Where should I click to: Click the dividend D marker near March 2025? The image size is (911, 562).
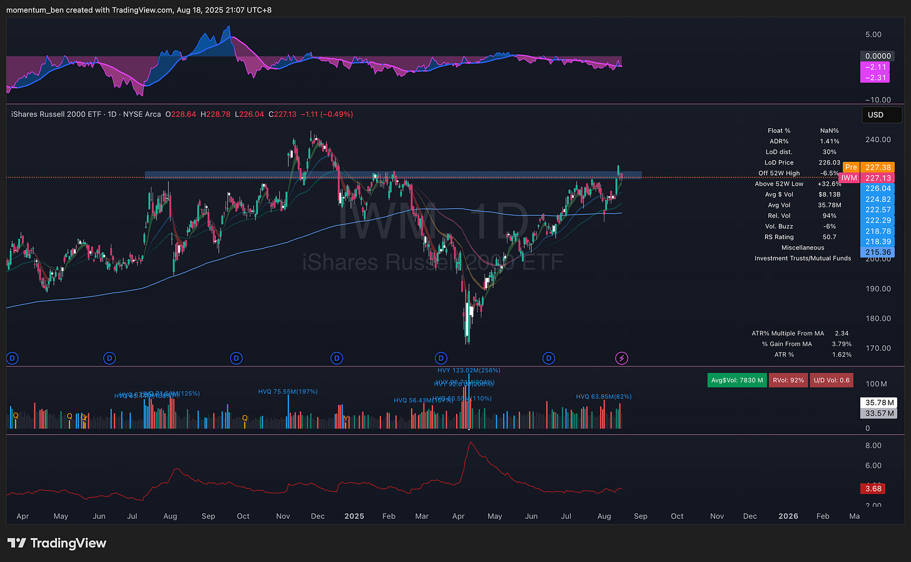pos(441,358)
